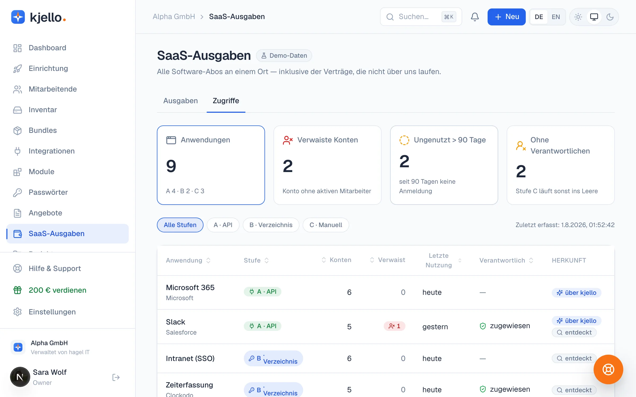Image resolution: width=636 pixels, height=397 pixels.
Task: Open Passwörter in sidebar
Action: point(68,192)
